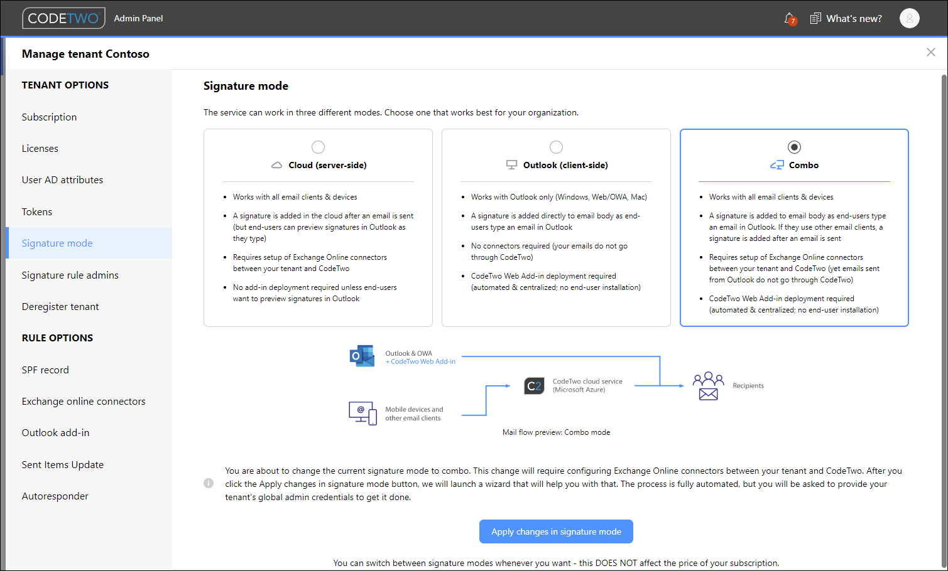Screen dimensions: 948x571
Task: Select the Combo signature mode
Action: pyautogui.click(x=793, y=147)
